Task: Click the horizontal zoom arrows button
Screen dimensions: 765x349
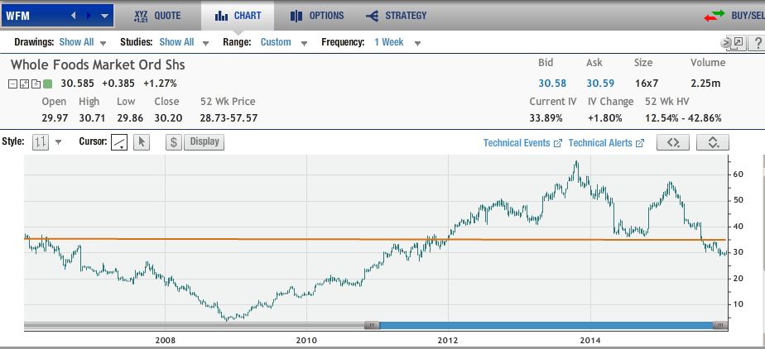Action: [672, 142]
